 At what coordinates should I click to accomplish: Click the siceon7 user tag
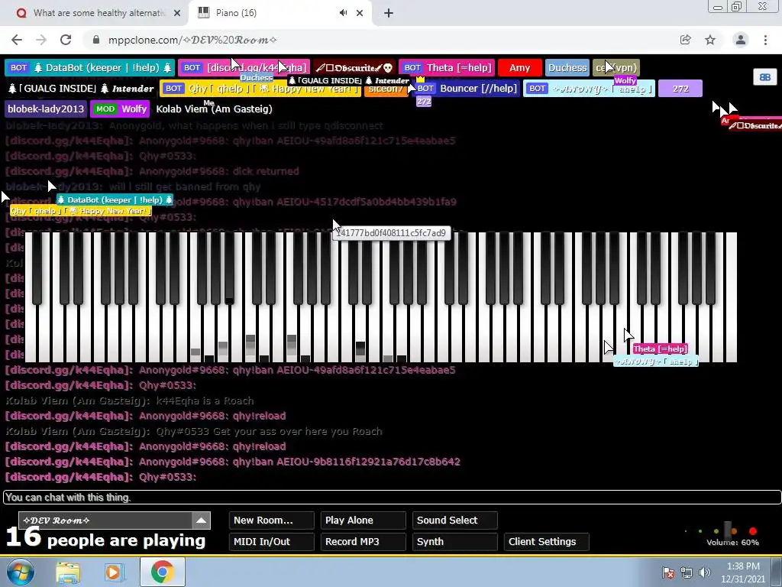coord(386,89)
